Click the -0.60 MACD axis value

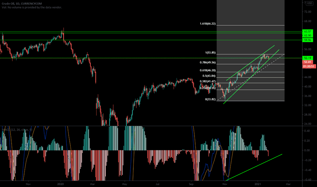306,180
